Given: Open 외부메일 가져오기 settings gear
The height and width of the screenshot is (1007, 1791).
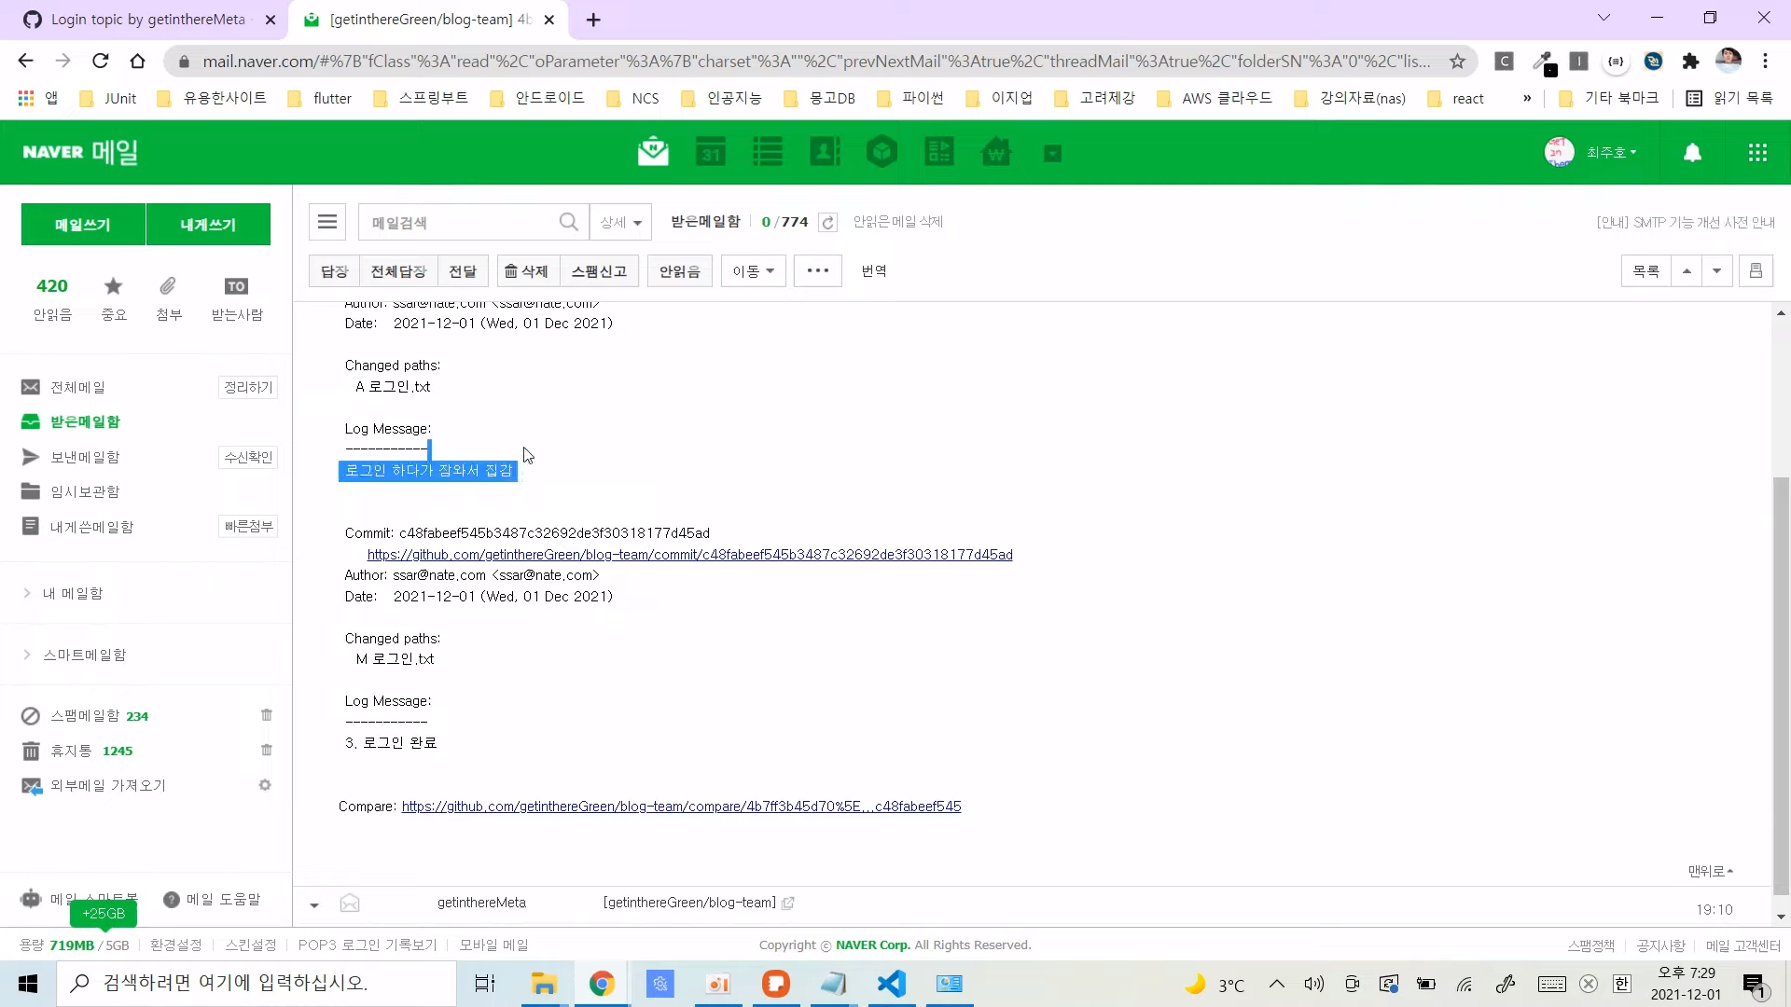Looking at the screenshot, I should click(x=265, y=786).
